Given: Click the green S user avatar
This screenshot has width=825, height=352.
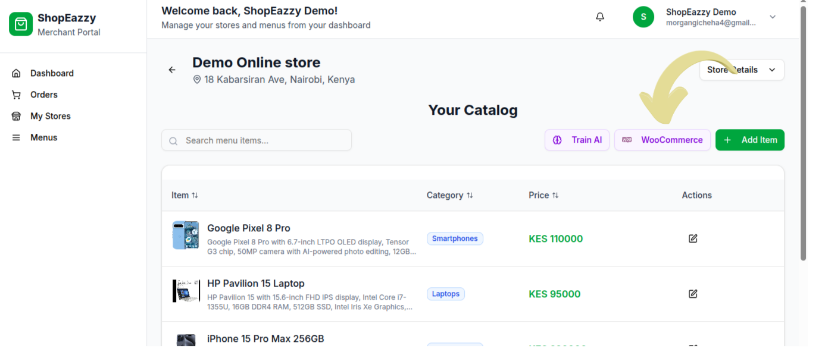Looking at the screenshot, I should [643, 17].
